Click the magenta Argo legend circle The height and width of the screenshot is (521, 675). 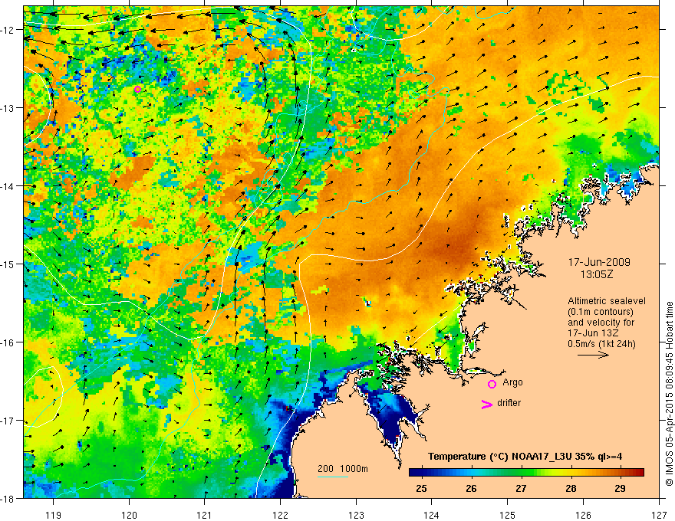point(492,385)
